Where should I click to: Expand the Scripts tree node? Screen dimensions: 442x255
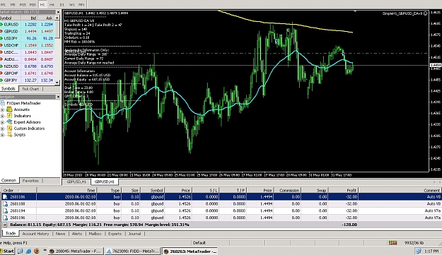tap(3, 135)
